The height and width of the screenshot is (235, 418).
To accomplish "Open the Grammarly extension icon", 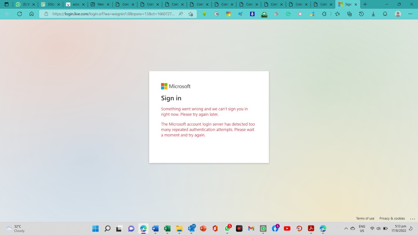I will [x=288, y=14].
